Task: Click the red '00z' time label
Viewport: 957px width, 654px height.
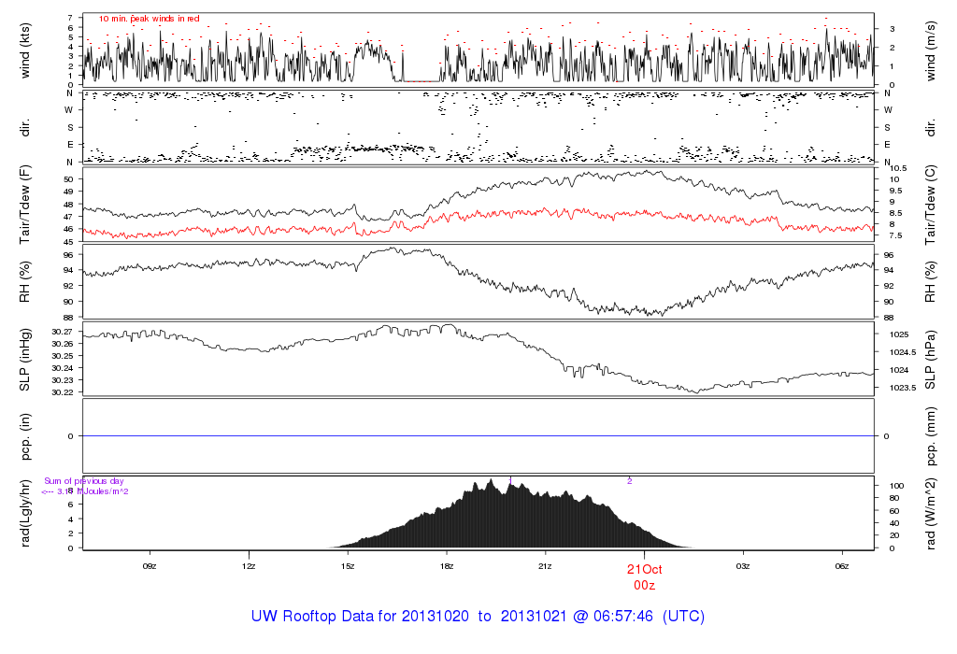Action: [x=645, y=586]
